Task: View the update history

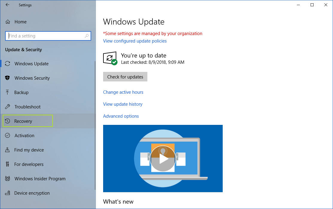Action: tap(123, 104)
